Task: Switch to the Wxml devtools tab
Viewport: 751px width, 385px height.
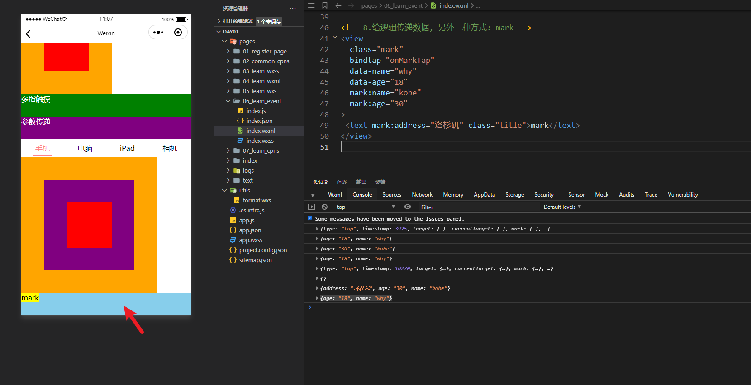Action: pos(335,195)
